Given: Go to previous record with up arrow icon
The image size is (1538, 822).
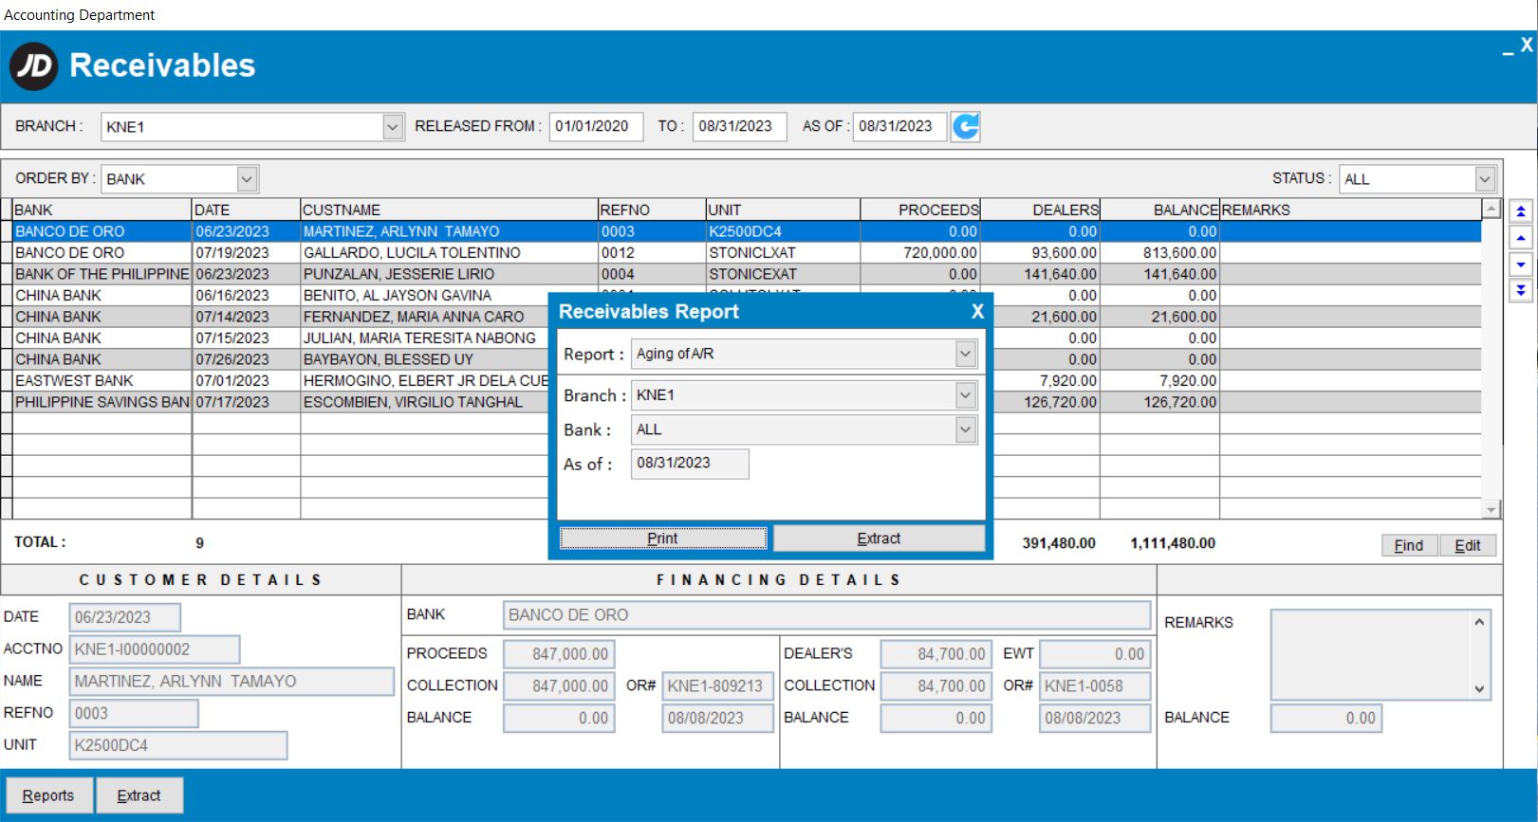Looking at the screenshot, I should pos(1521,238).
